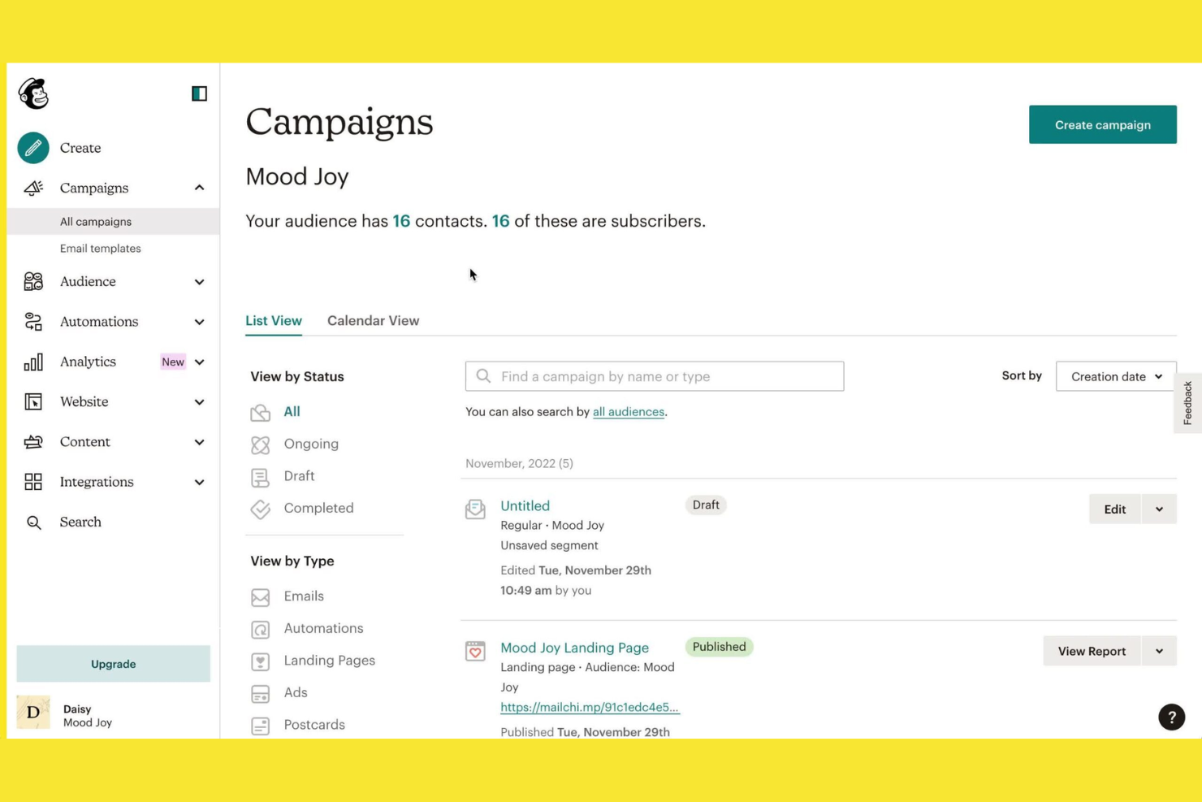Viewport: 1202px width, 802px height.
Task: Switch to Calendar View tab
Action: 373,320
